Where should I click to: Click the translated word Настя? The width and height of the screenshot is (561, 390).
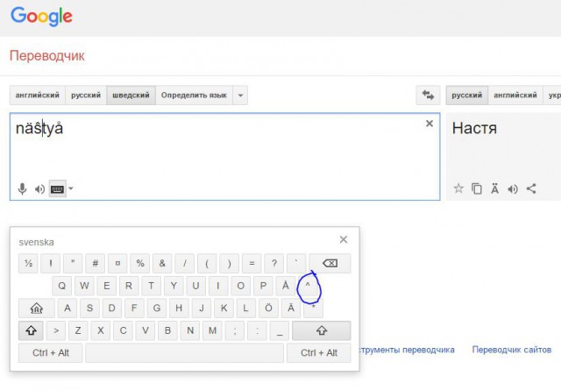pyautogui.click(x=474, y=128)
